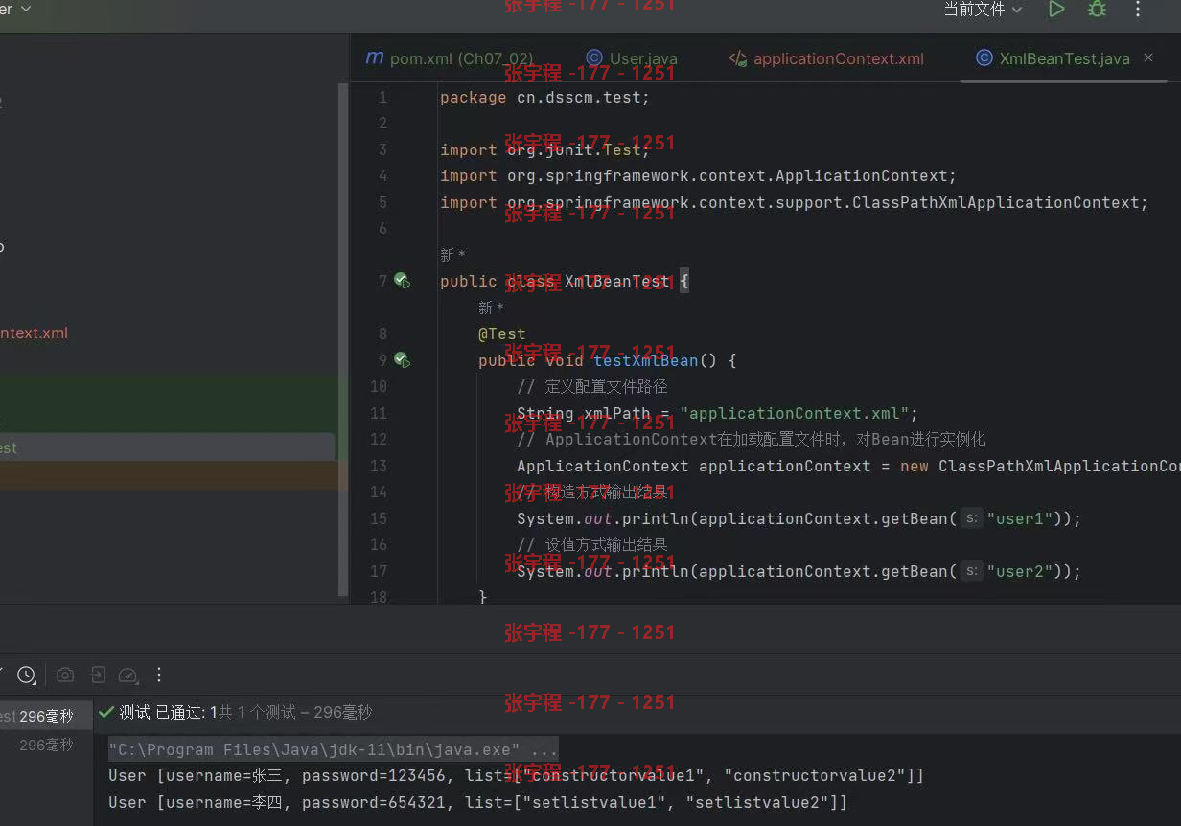Click the "applicationContext.xml" string literal
1181x826 pixels.
[795, 413]
